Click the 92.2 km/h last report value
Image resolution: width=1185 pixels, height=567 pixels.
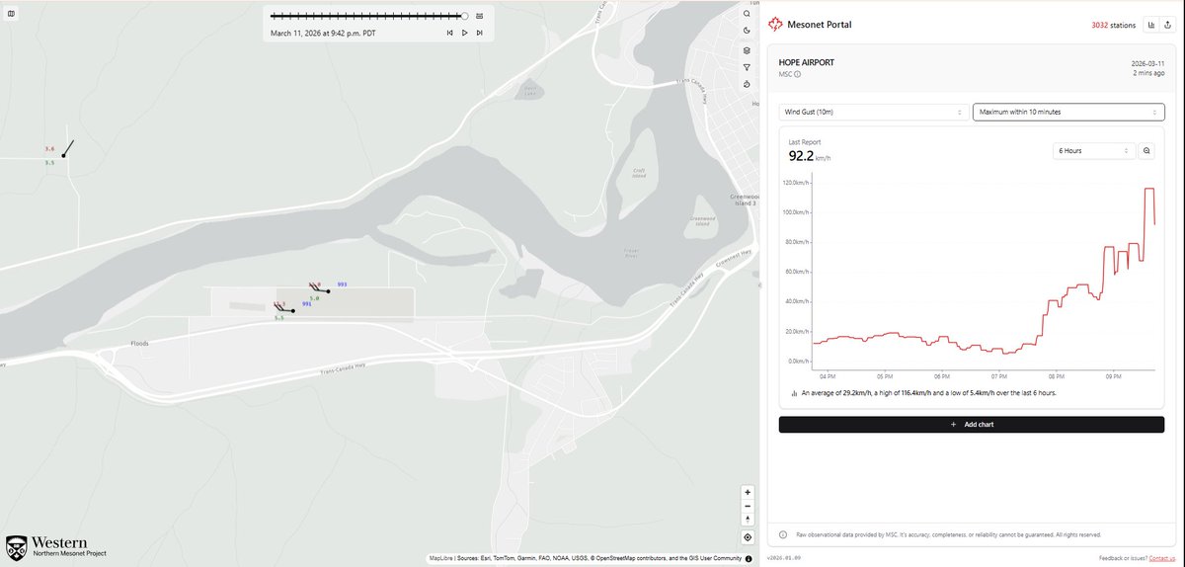[x=809, y=156]
